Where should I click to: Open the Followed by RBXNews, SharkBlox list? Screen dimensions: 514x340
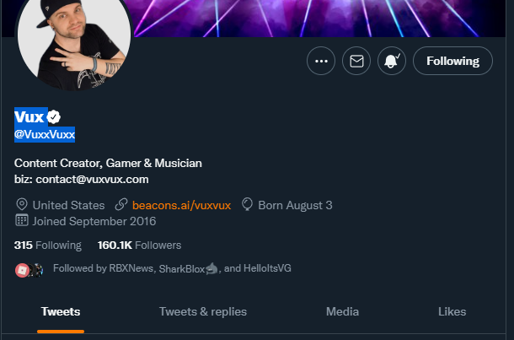coord(172,268)
